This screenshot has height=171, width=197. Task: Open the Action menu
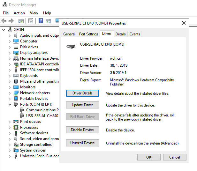coord(19,13)
